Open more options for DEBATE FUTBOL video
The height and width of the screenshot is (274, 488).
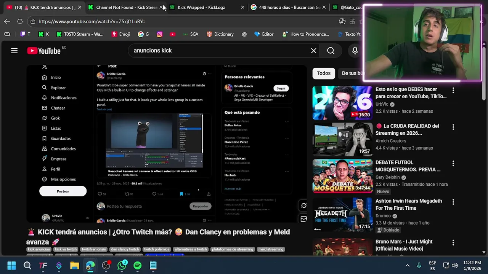pyautogui.click(x=453, y=164)
